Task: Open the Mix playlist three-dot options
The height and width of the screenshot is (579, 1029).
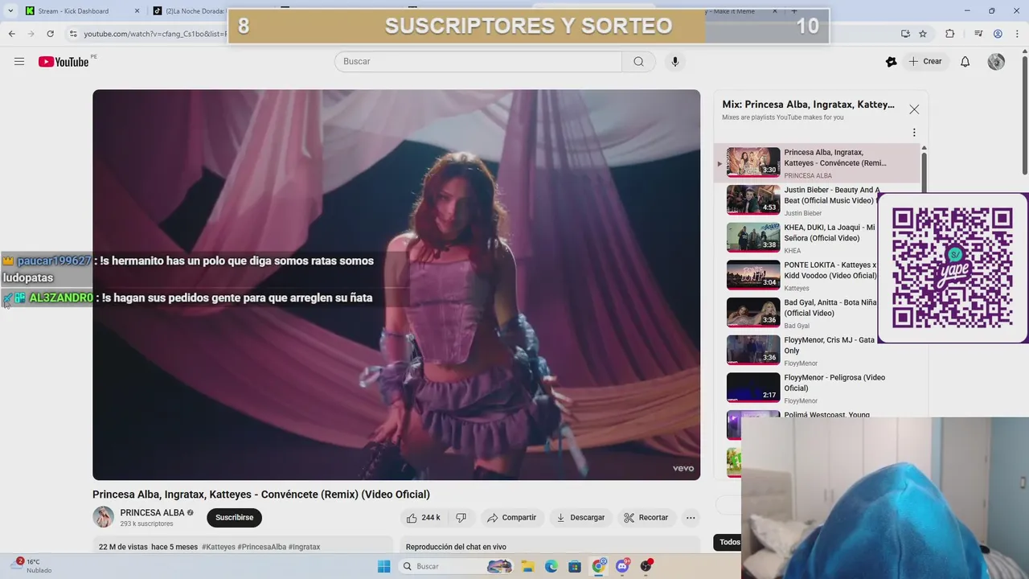Action: click(914, 133)
